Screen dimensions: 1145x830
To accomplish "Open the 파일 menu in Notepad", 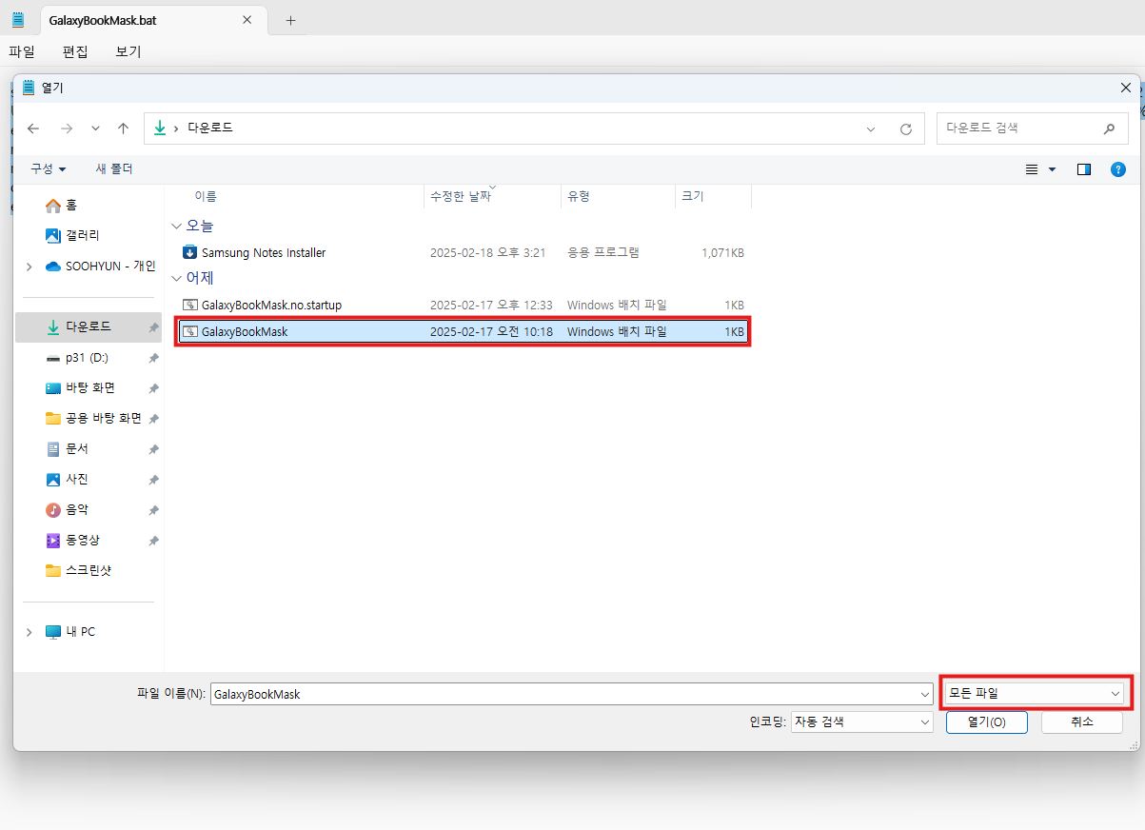I will coord(21,51).
